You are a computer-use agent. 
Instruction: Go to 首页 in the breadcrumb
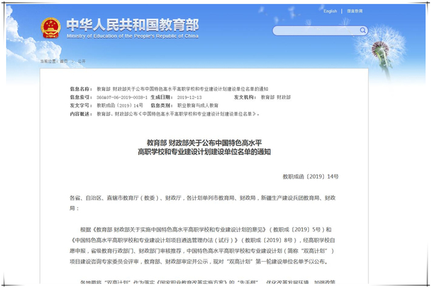(x=64, y=61)
